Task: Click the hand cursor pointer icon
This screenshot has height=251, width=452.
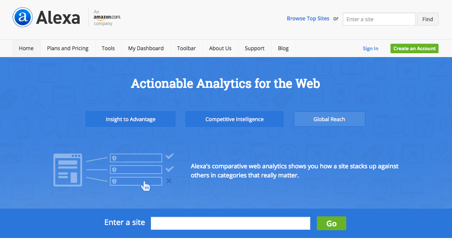Action: pyautogui.click(x=146, y=187)
